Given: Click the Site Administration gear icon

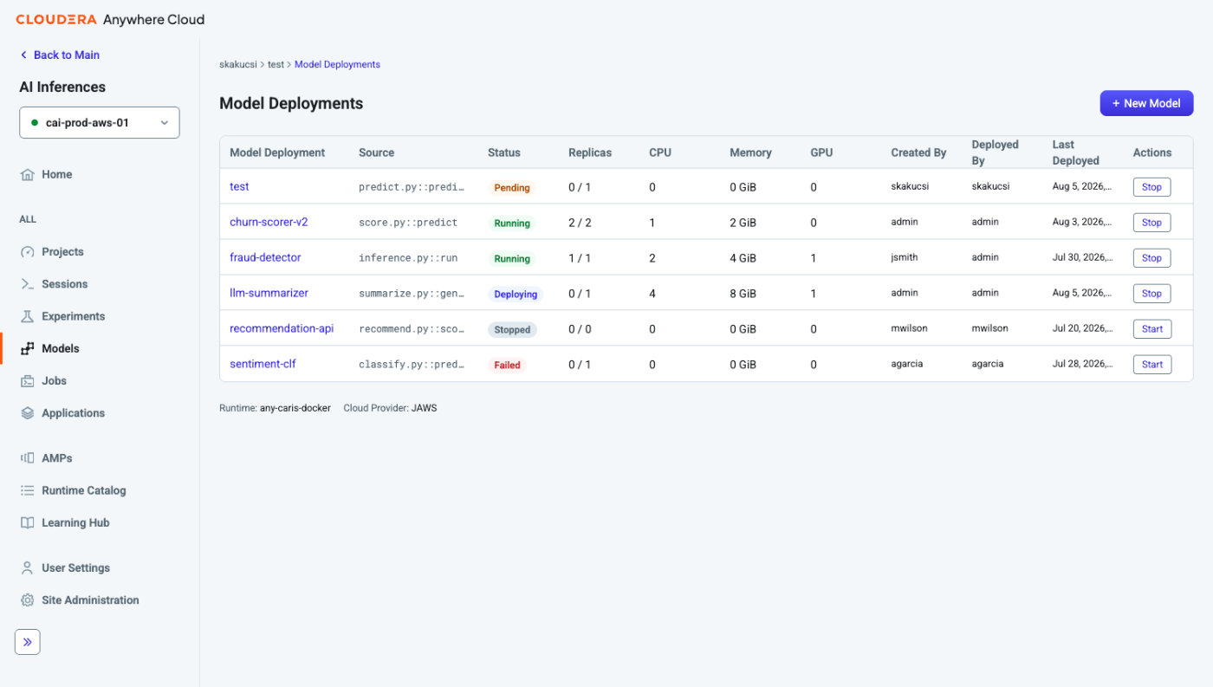Looking at the screenshot, I should coord(27,600).
